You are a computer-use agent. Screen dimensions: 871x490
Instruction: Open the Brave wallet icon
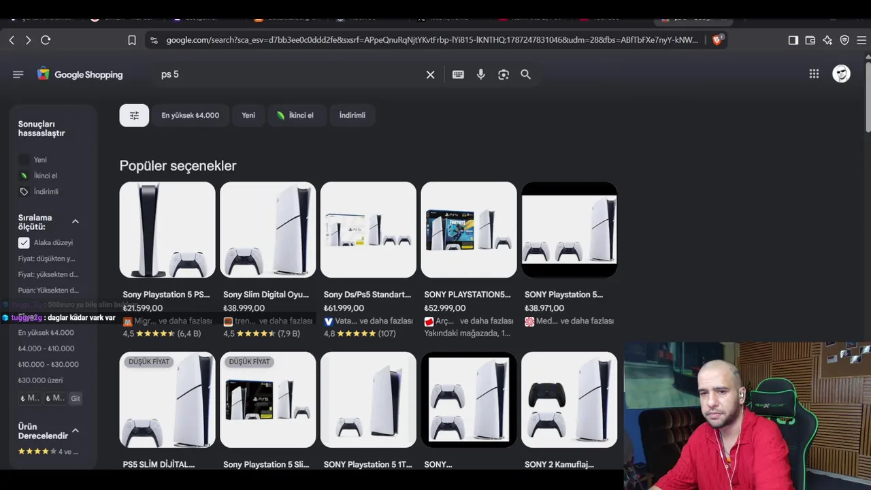[x=810, y=40]
